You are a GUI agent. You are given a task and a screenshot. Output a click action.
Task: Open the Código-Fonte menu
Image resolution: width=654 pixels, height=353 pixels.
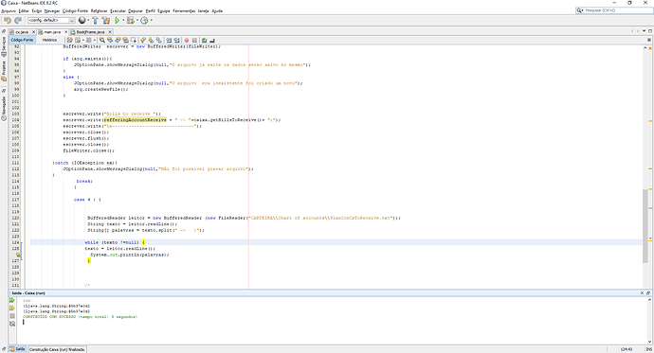click(x=75, y=10)
